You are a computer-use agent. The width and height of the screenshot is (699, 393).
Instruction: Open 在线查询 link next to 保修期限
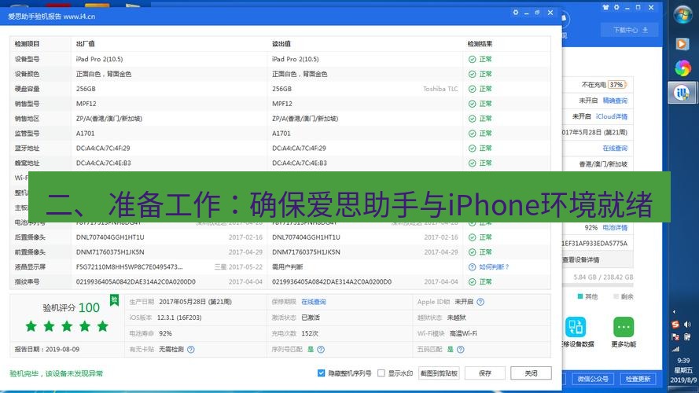pyautogui.click(x=314, y=302)
